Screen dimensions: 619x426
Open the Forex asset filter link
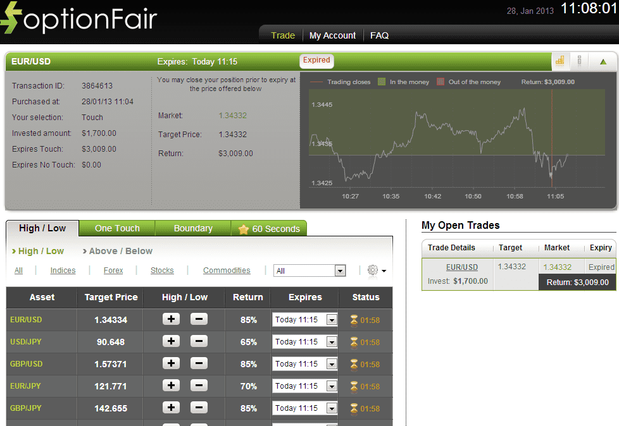click(x=113, y=270)
